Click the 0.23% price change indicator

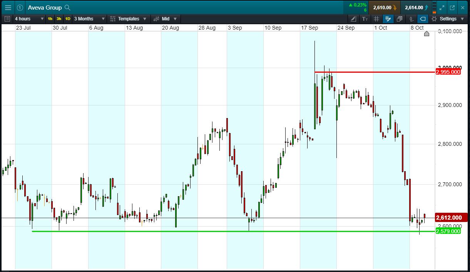[358, 5]
